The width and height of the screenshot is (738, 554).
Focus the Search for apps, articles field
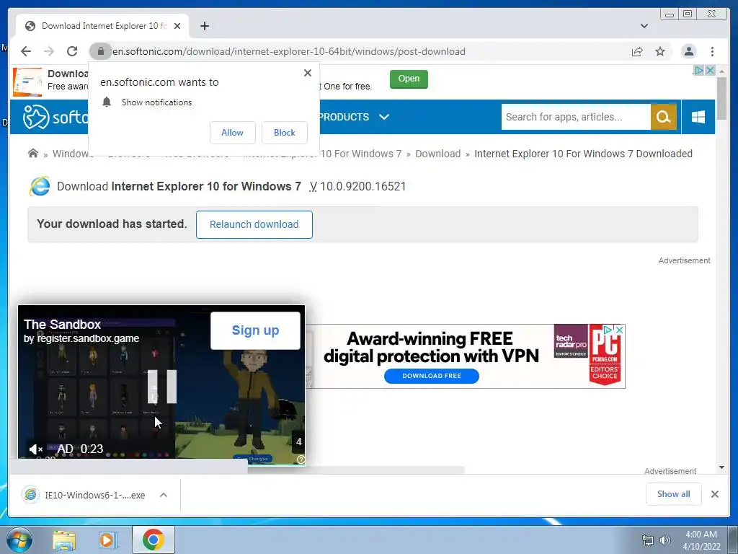point(576,117)
